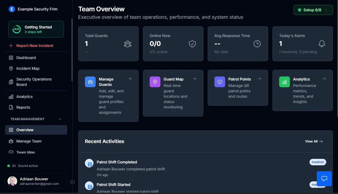Open the Adriaan Bouwer account menu
338x194 pixels.
[x=36, y=181]
